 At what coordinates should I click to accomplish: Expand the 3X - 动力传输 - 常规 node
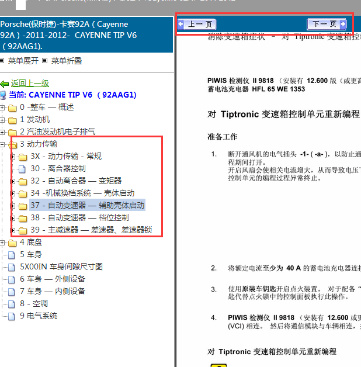[13, 157]
